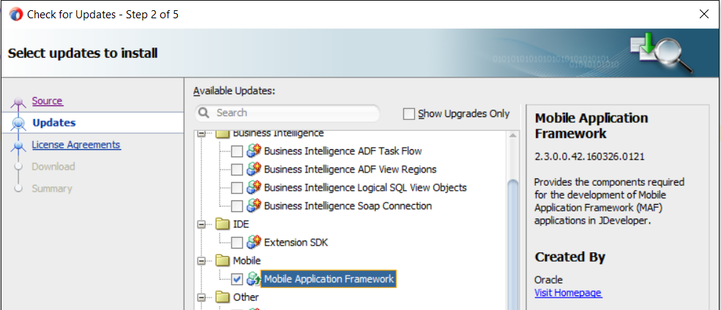This screenshot has width=721, height=310.
Task: Click the Business Intelligence Soap Connection icon
Action: pyautogui.click(x=254, y=205)
